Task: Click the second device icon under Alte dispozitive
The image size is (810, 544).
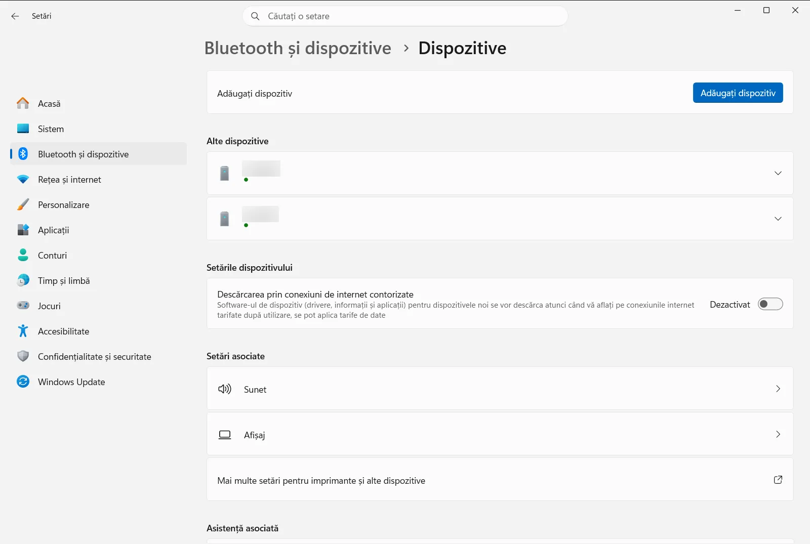Action: [x=225, y=219]
